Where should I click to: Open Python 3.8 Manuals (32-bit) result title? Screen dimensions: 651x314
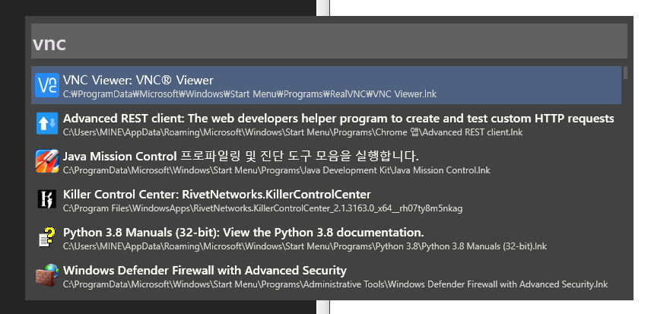[243, 233]
